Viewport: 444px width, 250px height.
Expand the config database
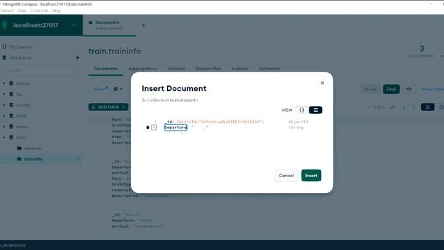click(x=4, y=105)
